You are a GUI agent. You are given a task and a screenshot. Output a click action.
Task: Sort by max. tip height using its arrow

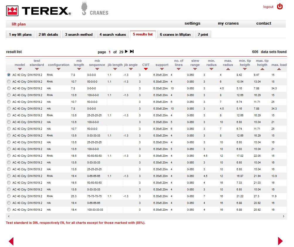(x=262, y=69)
